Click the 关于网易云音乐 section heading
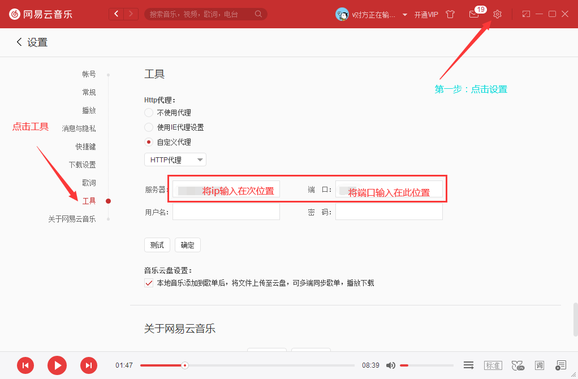Image resolution: width=578 pixels, height=379 pixels. click(x=179, y=329)
